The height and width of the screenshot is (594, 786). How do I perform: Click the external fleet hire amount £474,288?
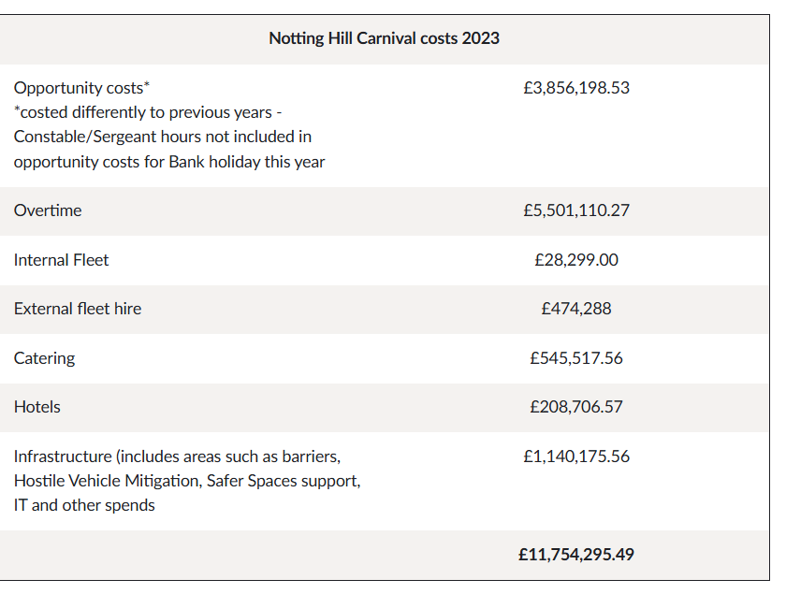coord(576,309)
